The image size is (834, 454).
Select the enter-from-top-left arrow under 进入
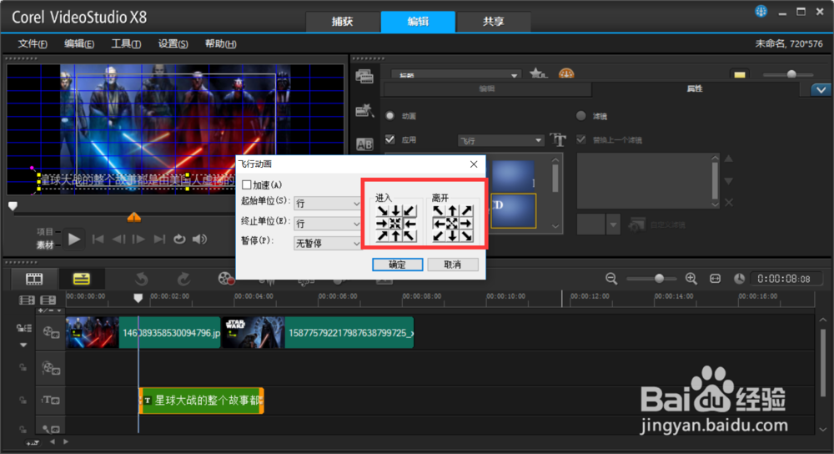(382, 211)
